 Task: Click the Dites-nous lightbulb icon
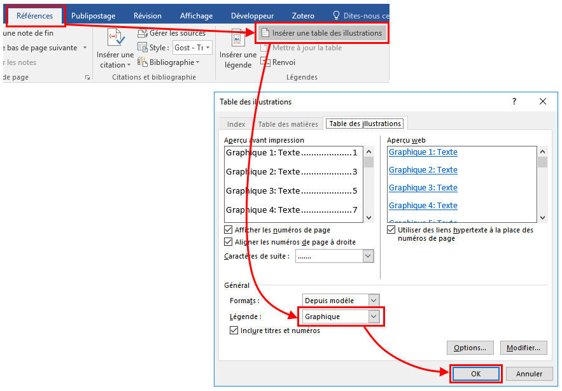click(x=337, y=15)
